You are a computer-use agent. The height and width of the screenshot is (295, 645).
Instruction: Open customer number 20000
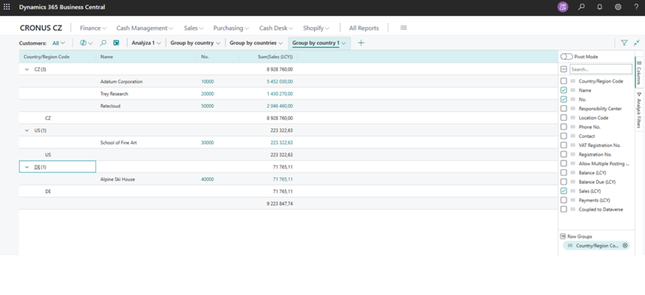pos(207,94)
